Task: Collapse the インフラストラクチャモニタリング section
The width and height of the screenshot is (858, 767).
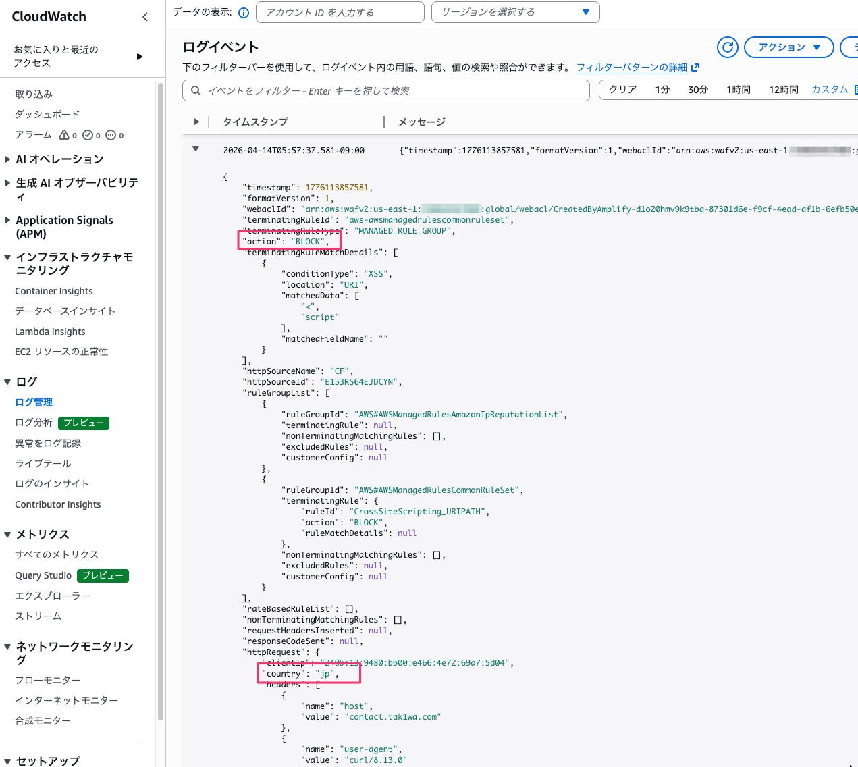Action: 7,257
